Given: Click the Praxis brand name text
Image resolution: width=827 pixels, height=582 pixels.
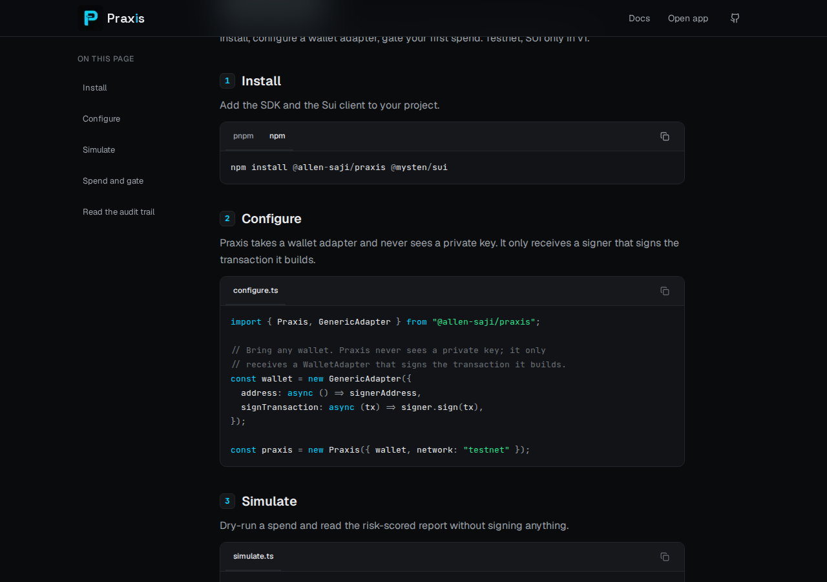Looking at the screenshot, I should click(x=126, y=19).
